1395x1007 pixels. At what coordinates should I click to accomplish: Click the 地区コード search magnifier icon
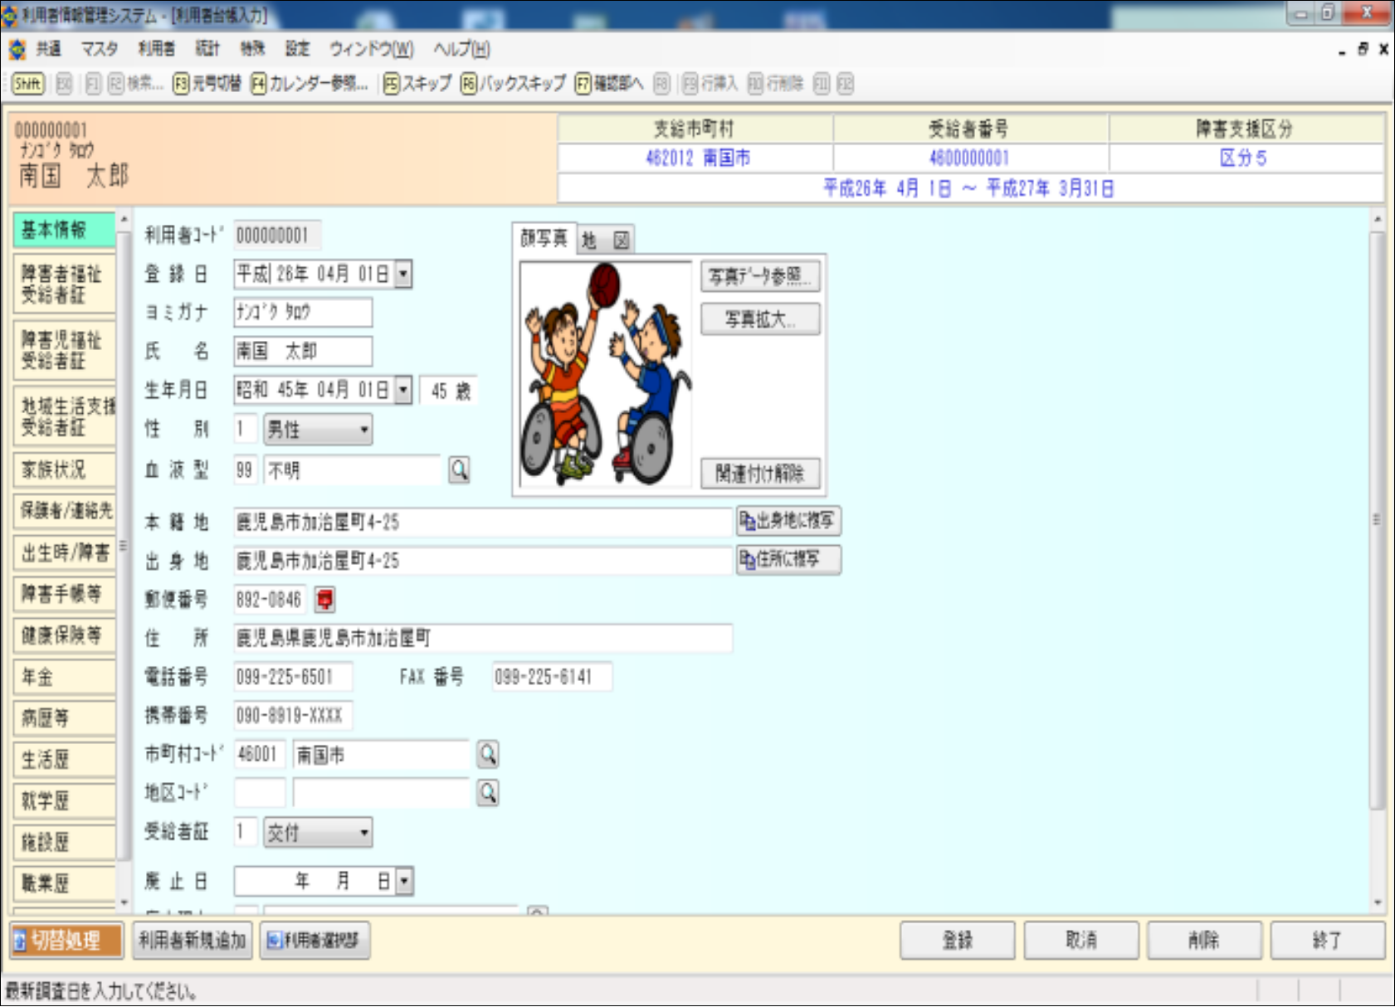[488, 793]
